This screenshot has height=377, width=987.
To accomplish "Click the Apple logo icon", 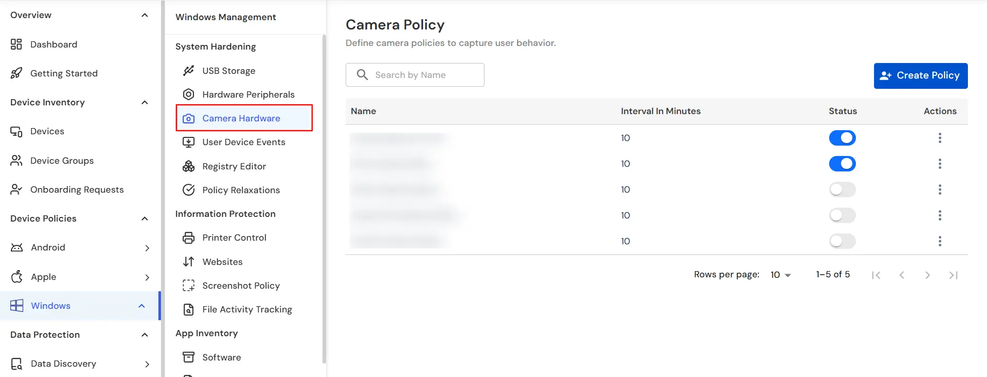I will [17, 276].
